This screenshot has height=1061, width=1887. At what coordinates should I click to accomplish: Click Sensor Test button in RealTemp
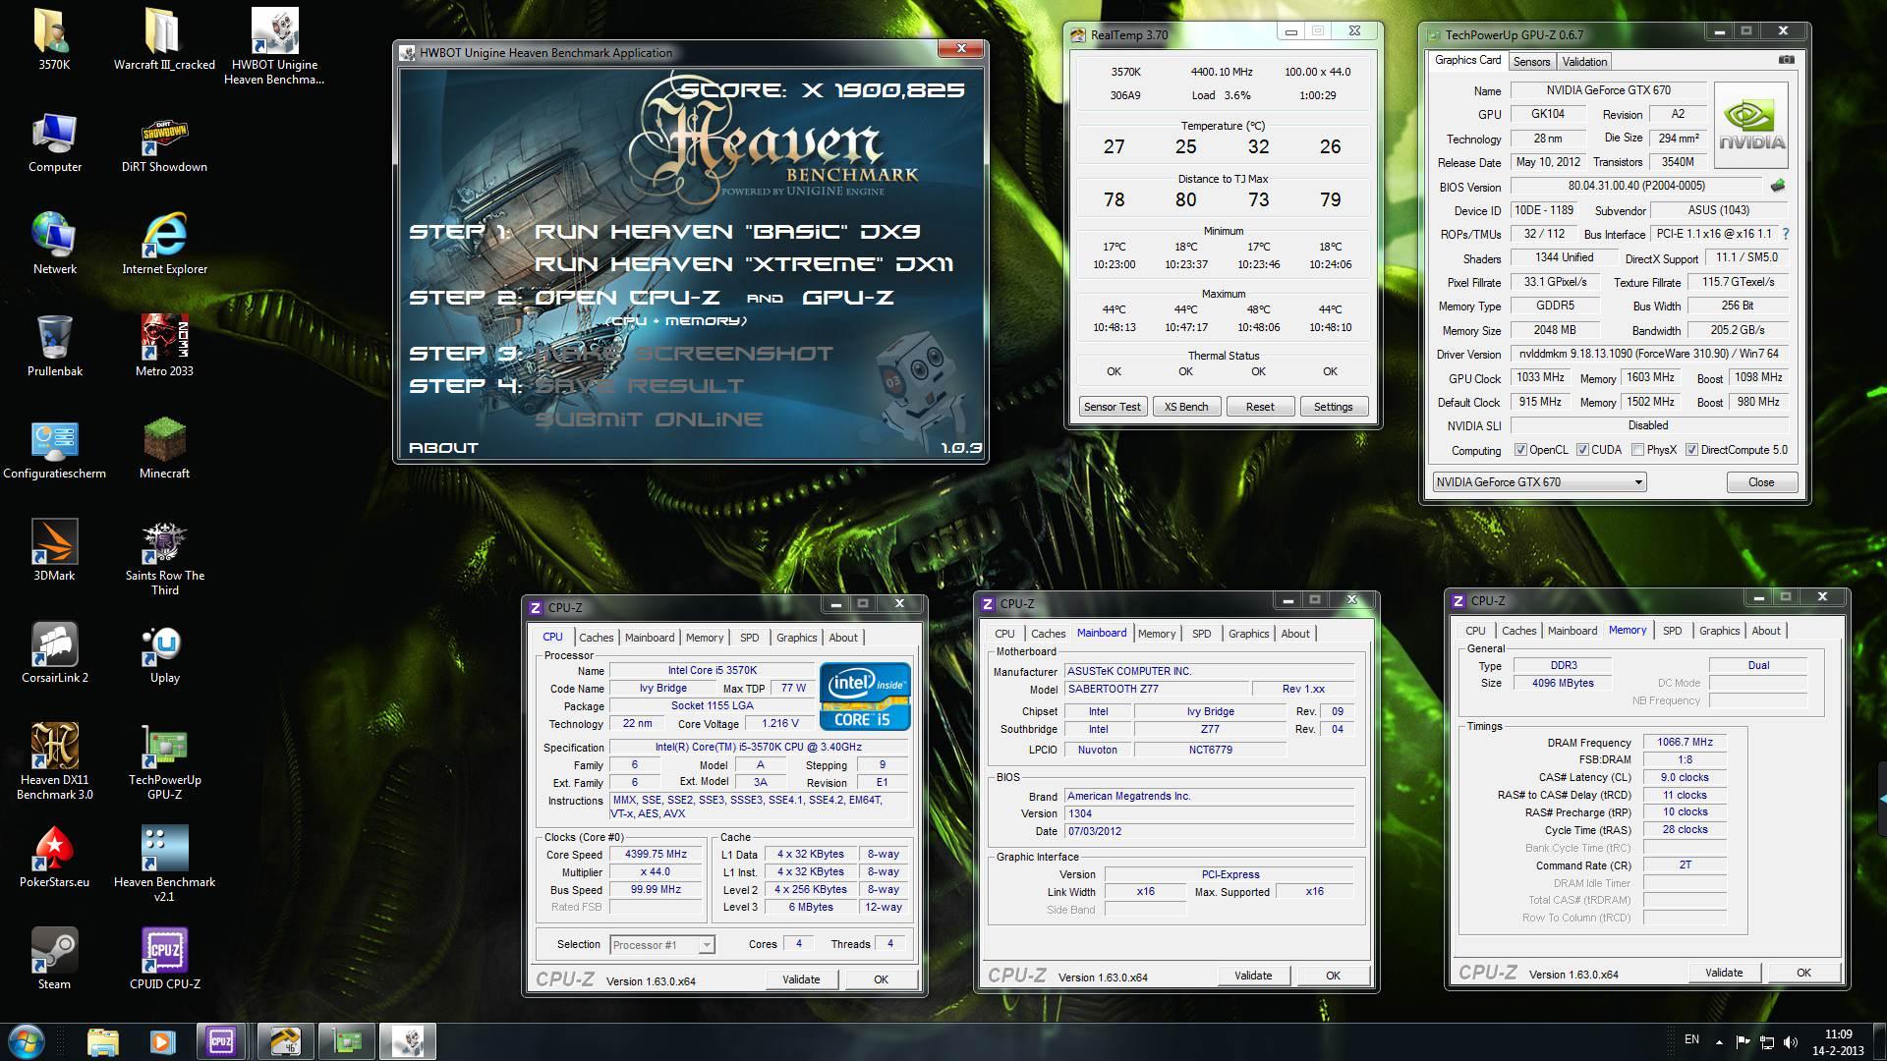point(1112,407)
